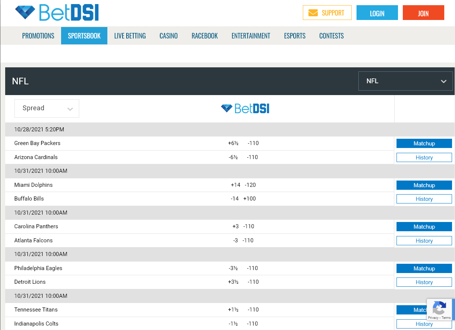
Task: Open the Contests page
Action: click(331, 36)
